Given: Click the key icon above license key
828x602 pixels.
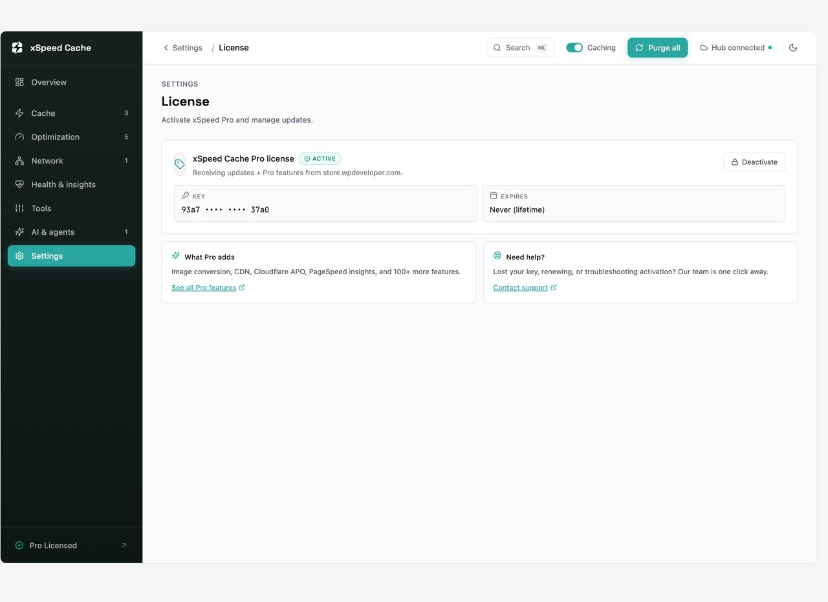Looking at the screenshot, I should 186,195.
